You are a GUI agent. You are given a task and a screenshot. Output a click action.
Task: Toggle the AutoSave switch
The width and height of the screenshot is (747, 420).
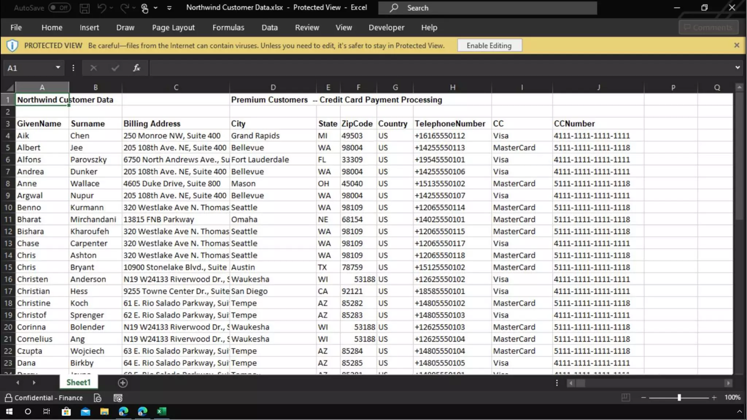59,8
